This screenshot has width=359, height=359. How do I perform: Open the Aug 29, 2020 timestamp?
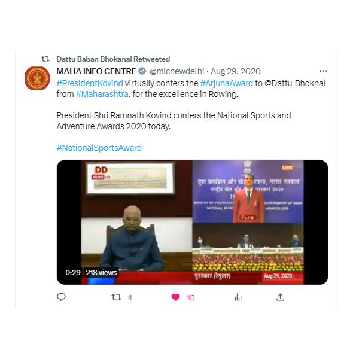point(236,71)
